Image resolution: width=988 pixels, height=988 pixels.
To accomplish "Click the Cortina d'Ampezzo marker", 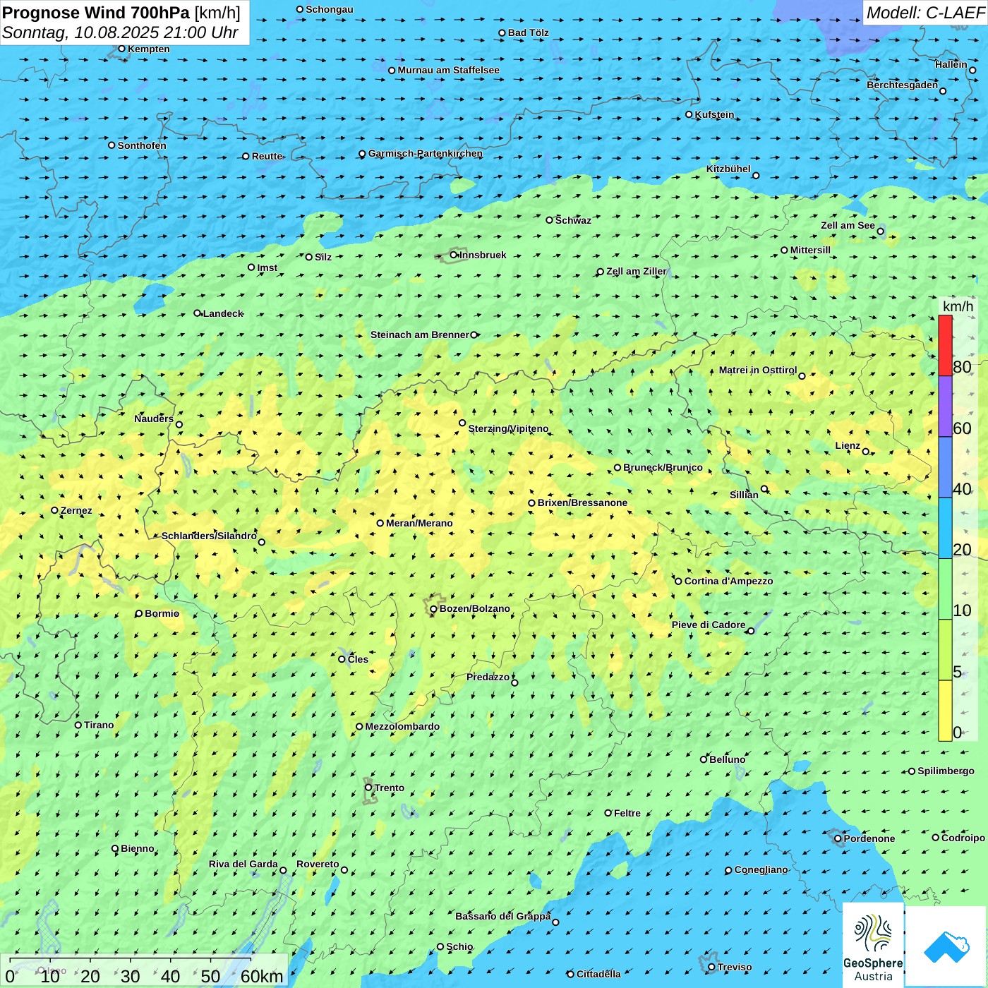I will (678, 581).
